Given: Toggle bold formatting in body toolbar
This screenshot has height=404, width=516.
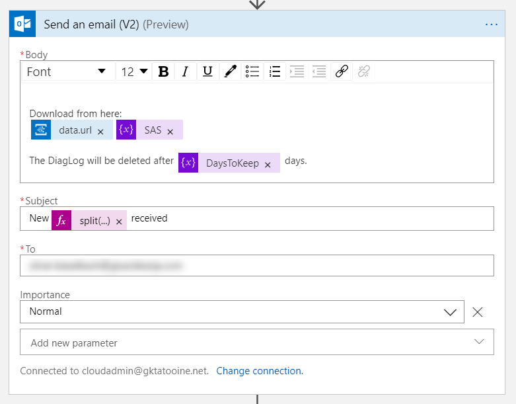Looking at the screenshot, I should tap(164, 72).
